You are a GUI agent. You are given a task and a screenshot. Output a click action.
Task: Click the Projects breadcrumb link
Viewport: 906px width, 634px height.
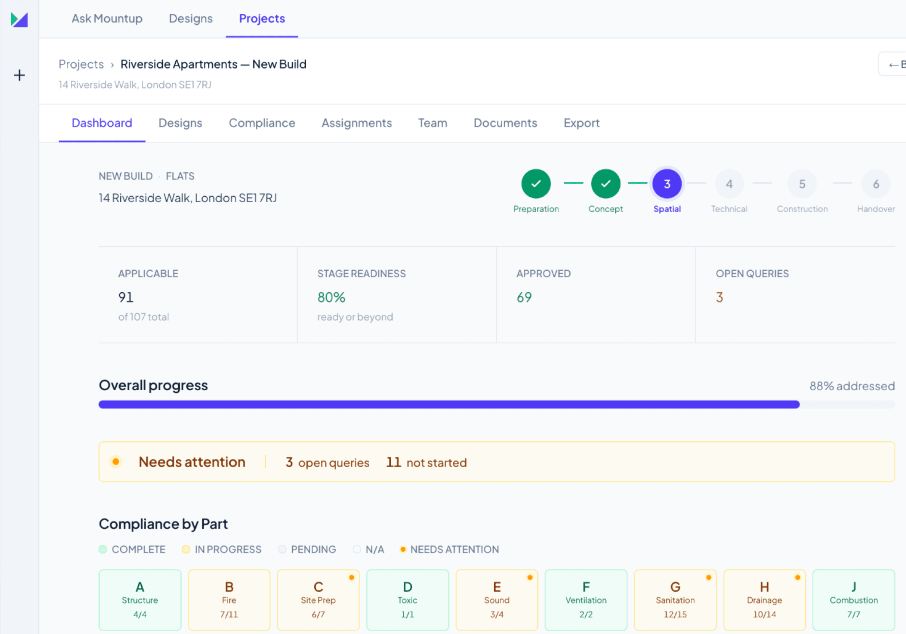[x=81, y=64]
